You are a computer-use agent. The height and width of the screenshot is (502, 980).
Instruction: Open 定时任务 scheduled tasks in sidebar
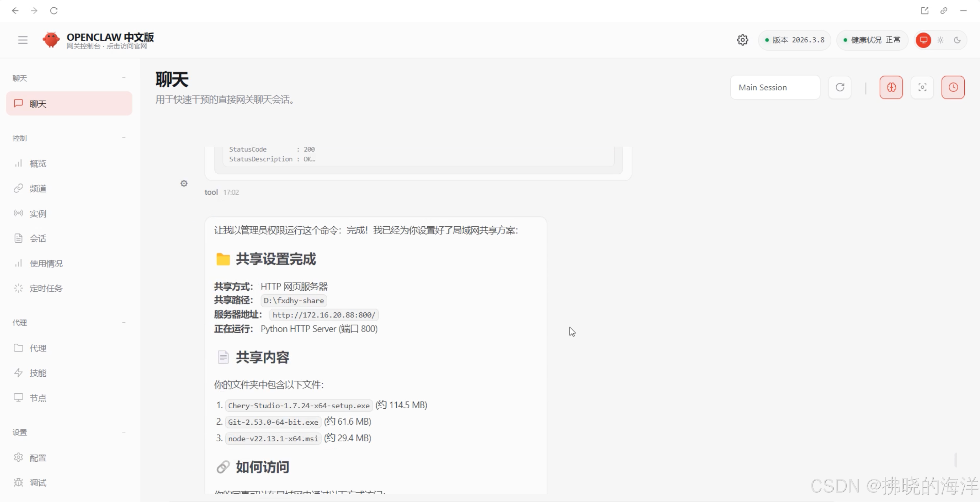pos(46,288)
